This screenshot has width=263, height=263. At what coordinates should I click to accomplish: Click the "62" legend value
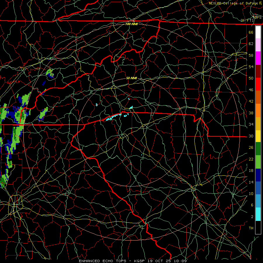point(251,44)
